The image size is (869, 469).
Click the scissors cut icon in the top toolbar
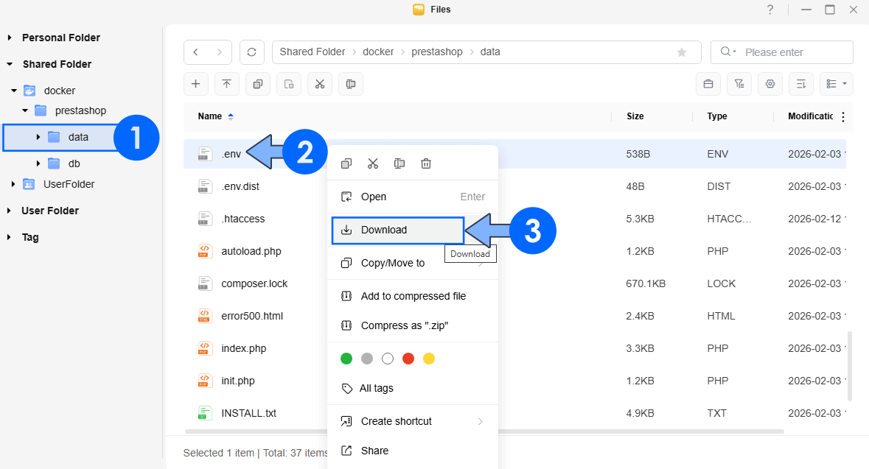319,84
